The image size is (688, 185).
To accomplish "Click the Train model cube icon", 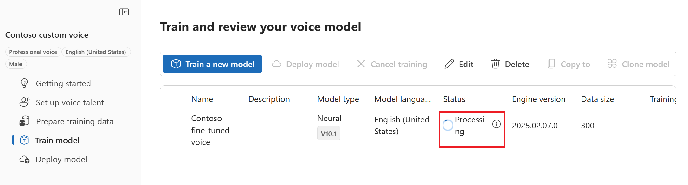I will (24, 140).
